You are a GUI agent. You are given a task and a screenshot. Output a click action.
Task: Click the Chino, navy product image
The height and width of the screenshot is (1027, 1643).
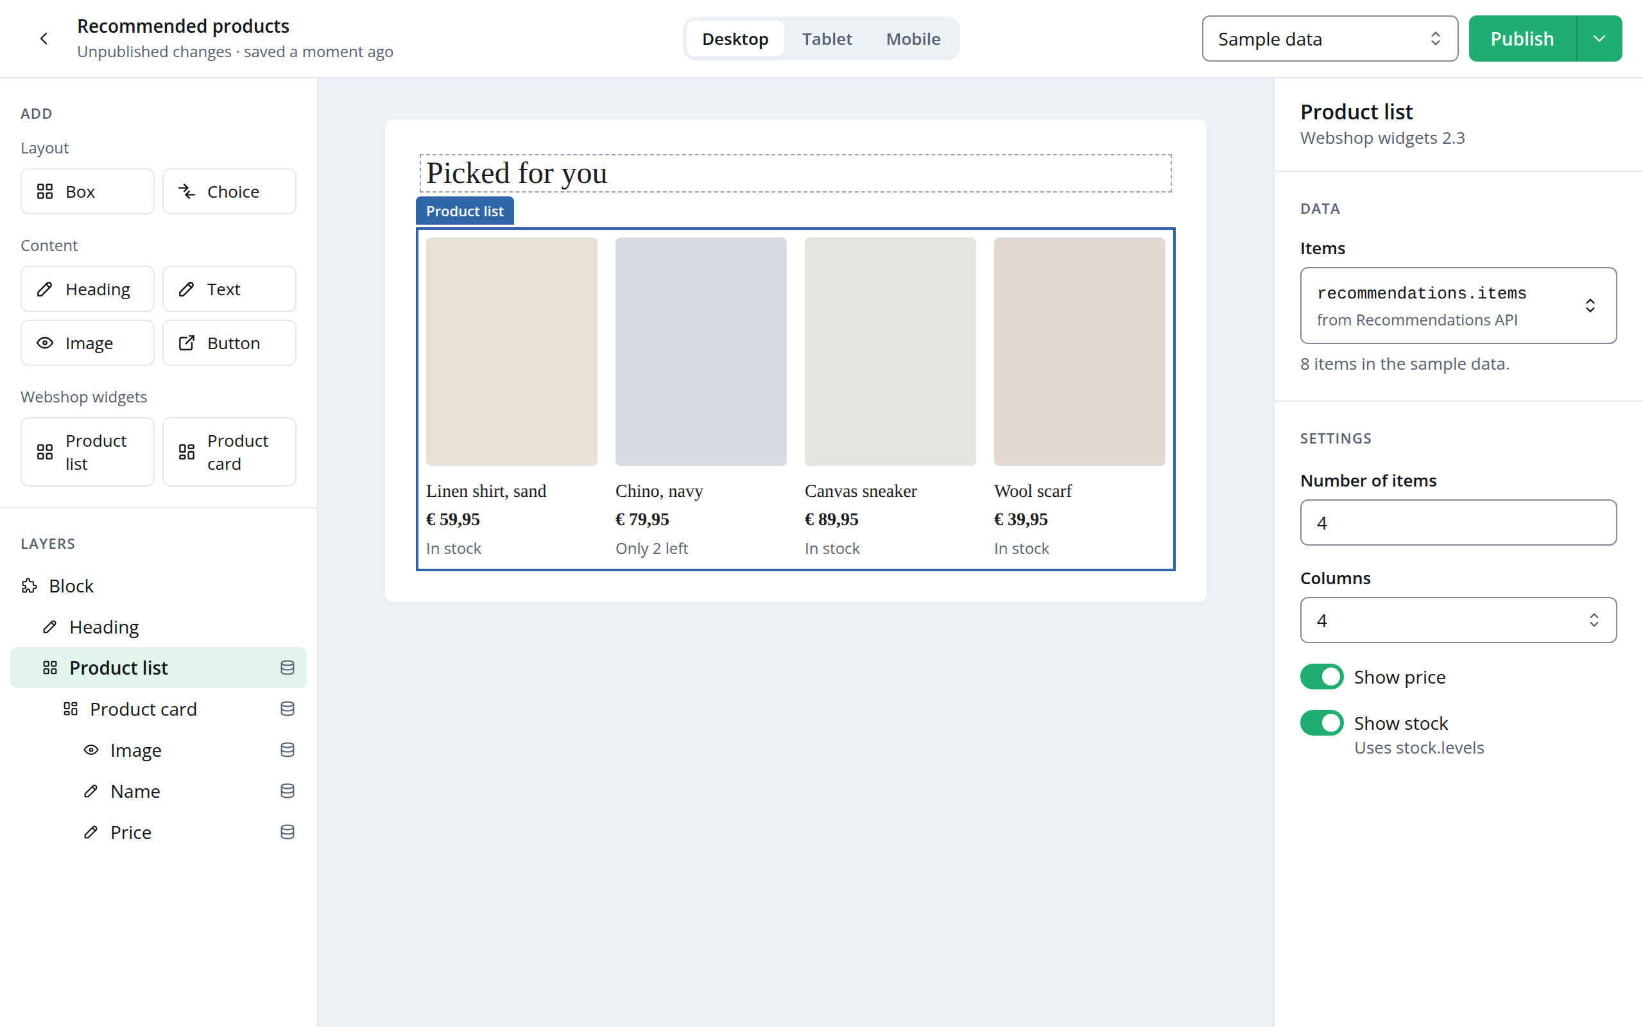tap(701, 351)
